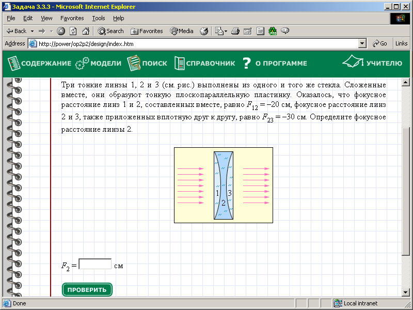Open the Favorites toolbar button
Image resolution: width=413 pixels, height=310 pixels.
[147, 31]
